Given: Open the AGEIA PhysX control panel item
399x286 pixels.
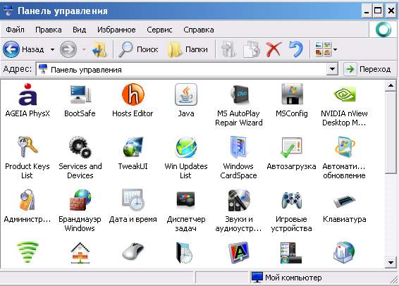Looking at the screenshot, I should tap(27, 101).
